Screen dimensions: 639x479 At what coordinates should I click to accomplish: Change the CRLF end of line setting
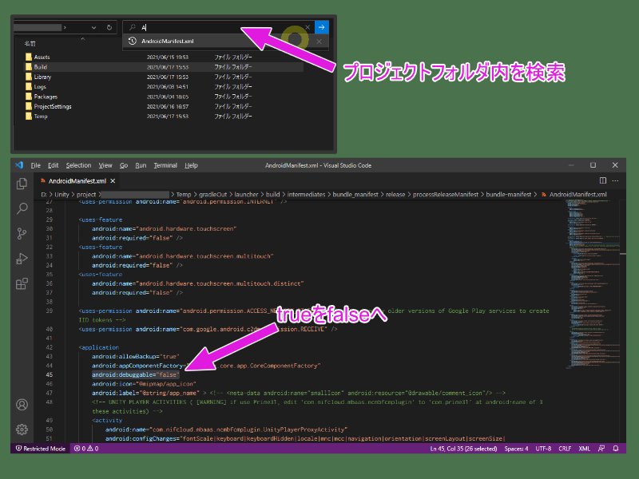pos(565,449)
